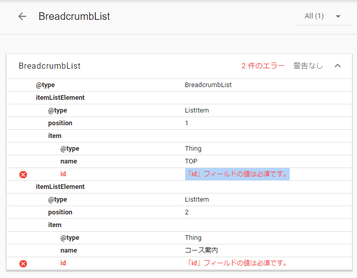Select the position value 2
357x278 pixels.
(x=187, y=212)
